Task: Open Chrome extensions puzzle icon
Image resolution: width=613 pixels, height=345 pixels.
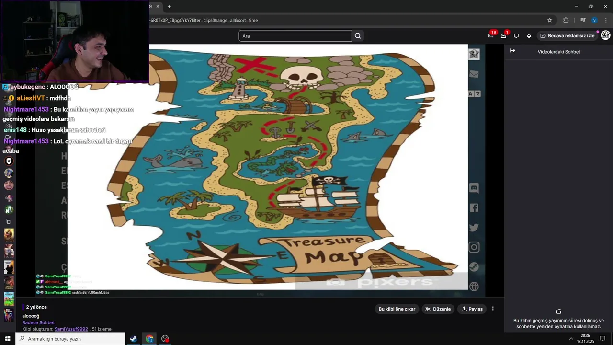Action: 566,20
